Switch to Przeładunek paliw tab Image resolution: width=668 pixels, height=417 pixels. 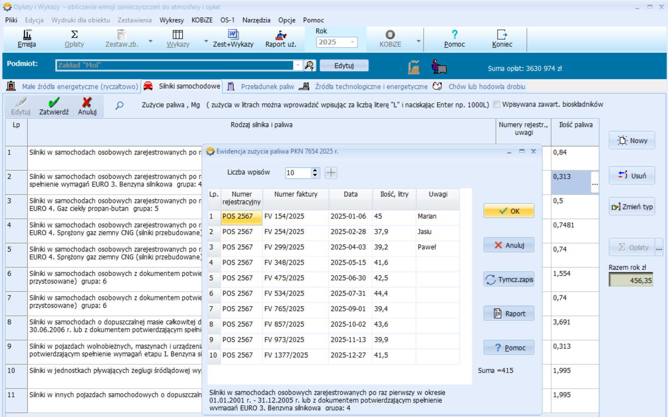click(x=267, y=87)
